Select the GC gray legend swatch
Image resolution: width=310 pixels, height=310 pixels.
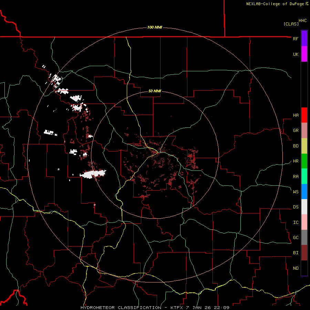304,237
